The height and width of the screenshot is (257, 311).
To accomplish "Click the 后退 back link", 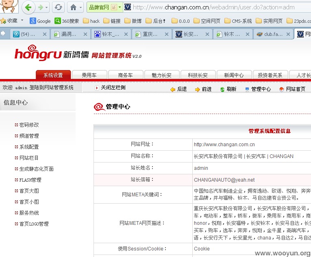I will pyautogui.click(x=178, y=89).
